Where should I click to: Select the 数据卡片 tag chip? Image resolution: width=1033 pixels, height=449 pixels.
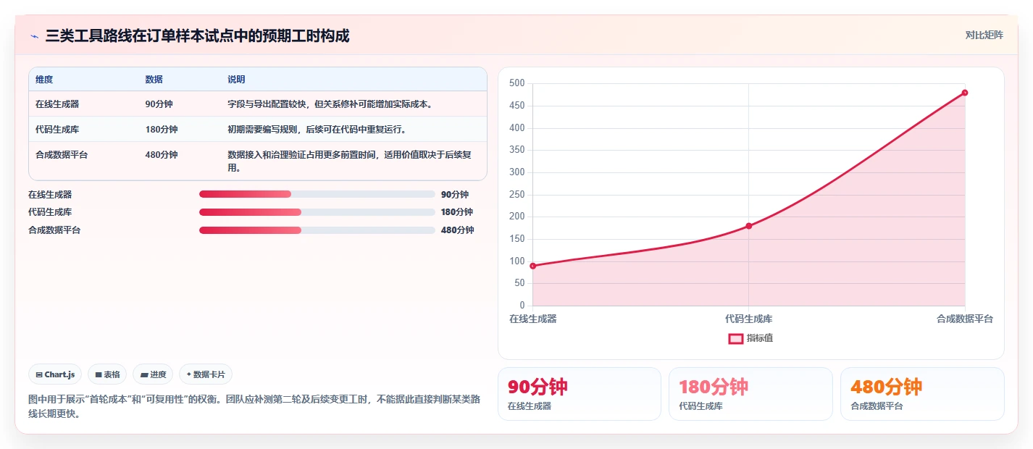[x=206, y=374]
